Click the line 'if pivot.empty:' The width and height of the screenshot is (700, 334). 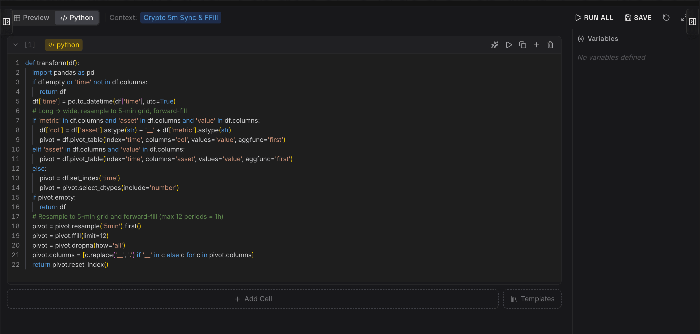click(x=54, y=197)
